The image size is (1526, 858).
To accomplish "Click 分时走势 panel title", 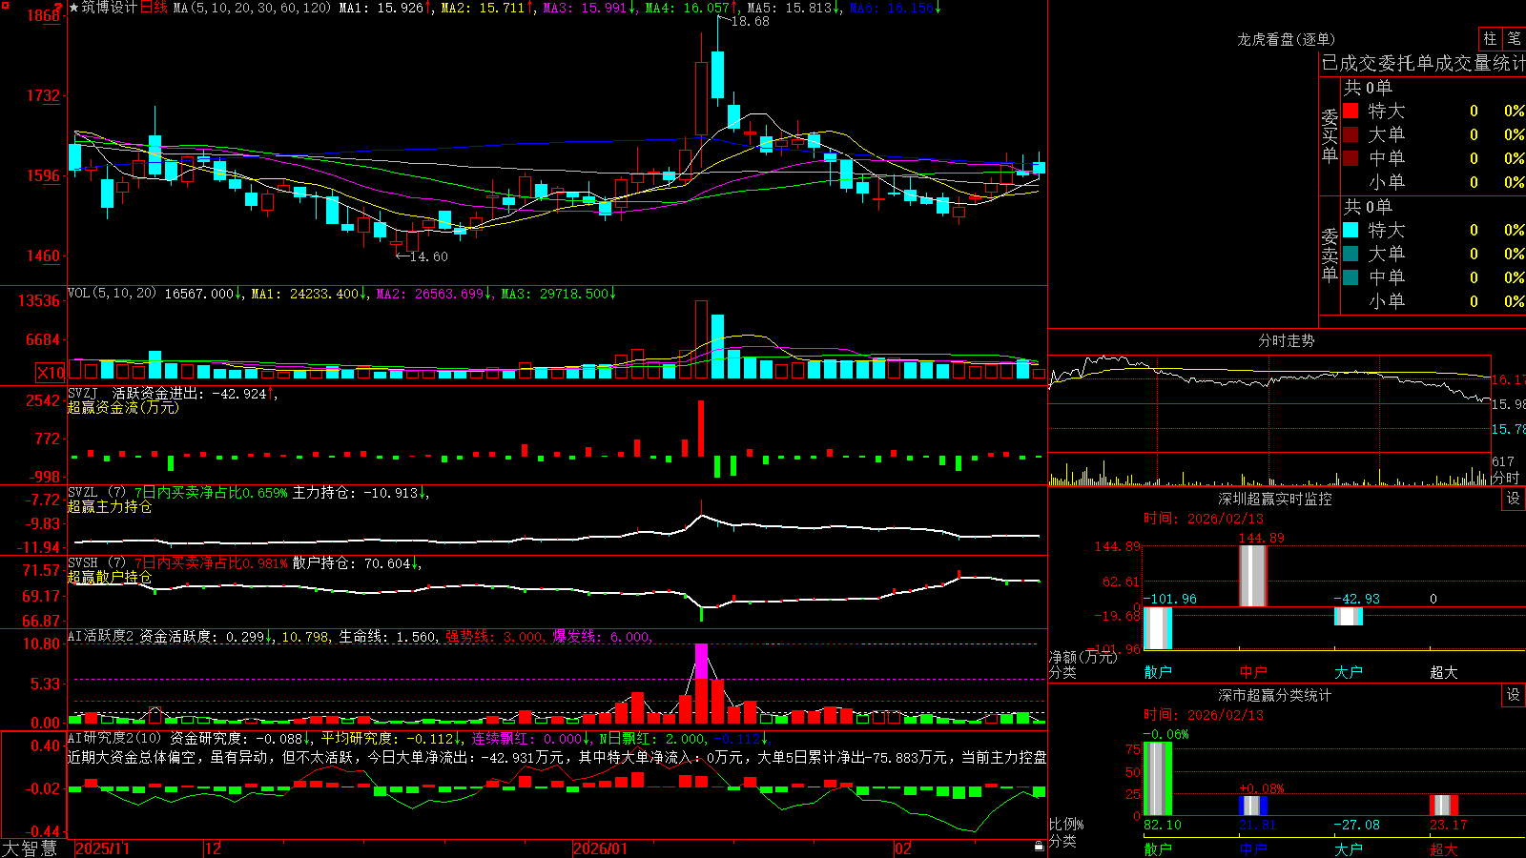I will pos(1287,340).
